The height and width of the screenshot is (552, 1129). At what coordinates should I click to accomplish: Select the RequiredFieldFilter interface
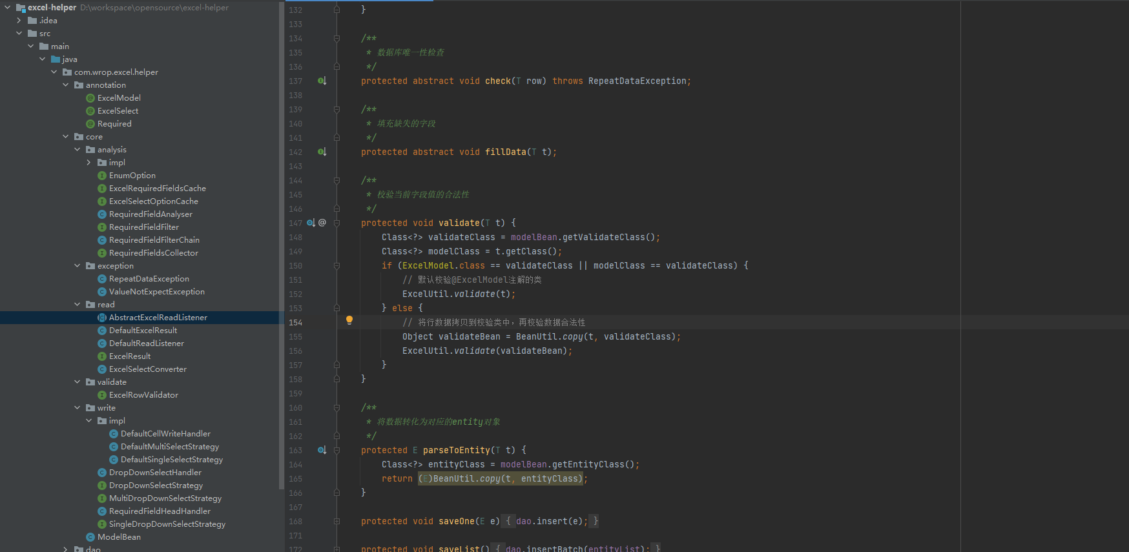coord(144,227)
